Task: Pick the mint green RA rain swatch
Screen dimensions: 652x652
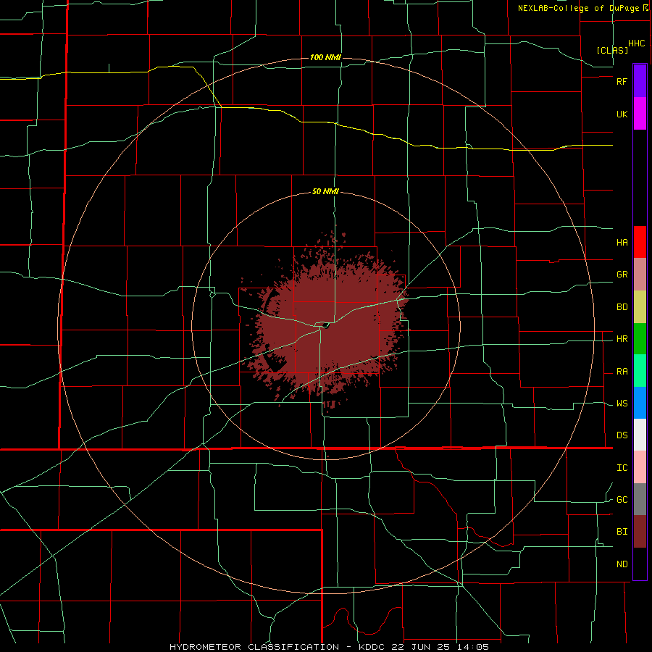Action: point(640,371)
